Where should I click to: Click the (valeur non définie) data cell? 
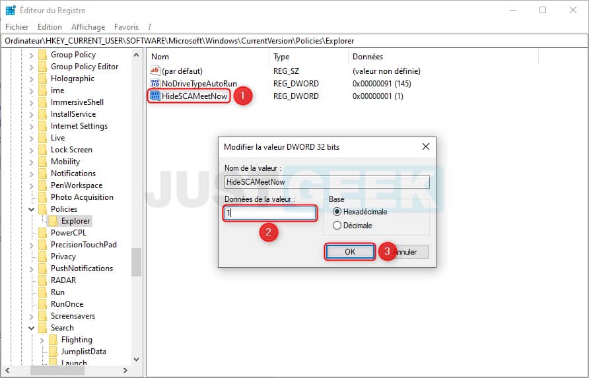[x=386, y=71]
